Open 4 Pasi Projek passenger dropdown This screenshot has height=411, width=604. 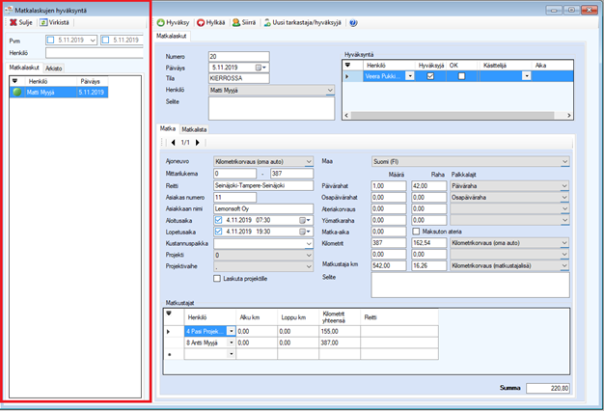232,331
